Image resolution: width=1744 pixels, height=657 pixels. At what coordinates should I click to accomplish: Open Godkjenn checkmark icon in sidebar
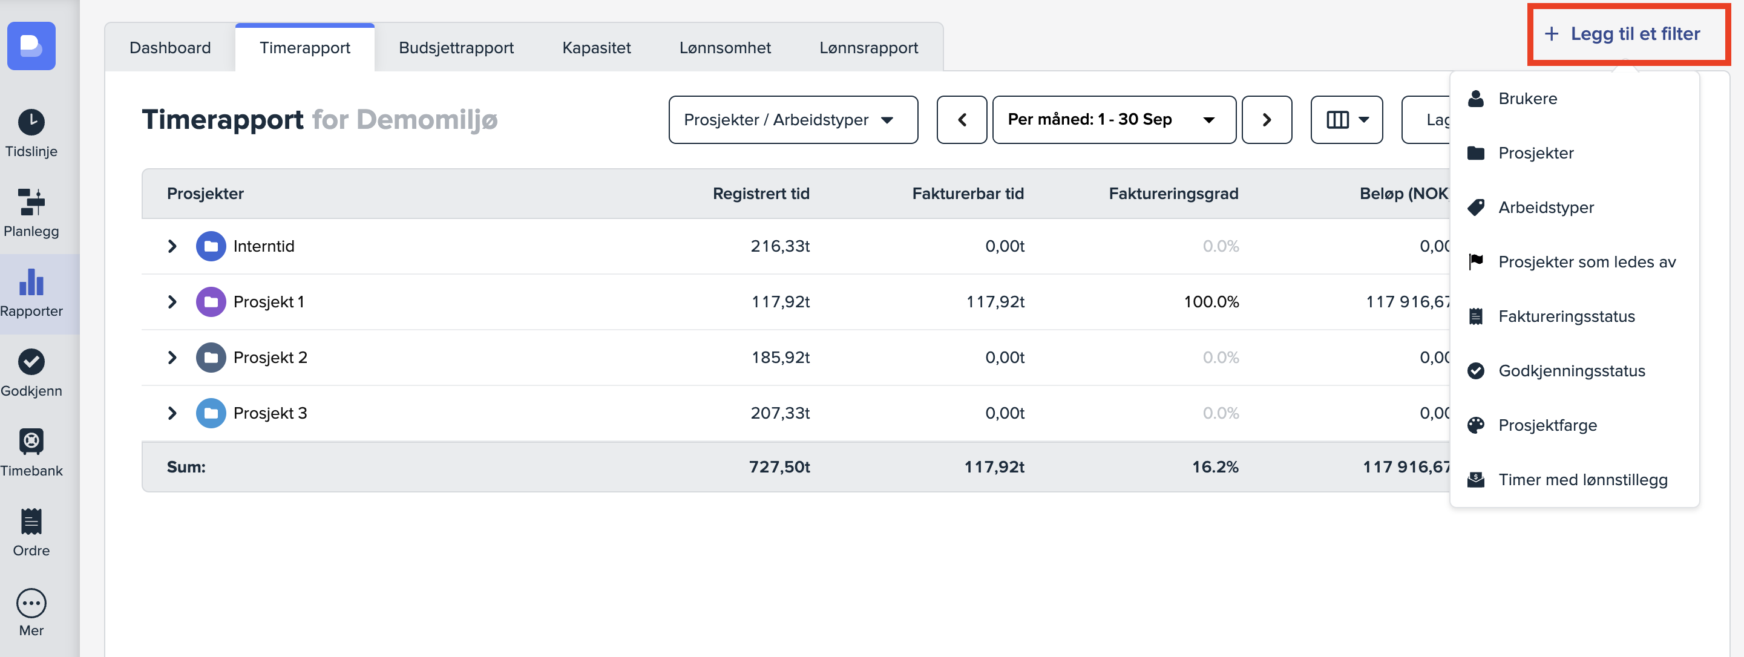click(x=31, y=362)
